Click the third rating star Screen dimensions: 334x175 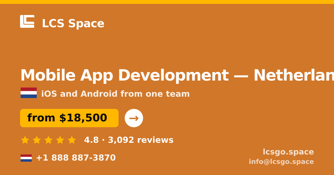click(x=48, y=140)
